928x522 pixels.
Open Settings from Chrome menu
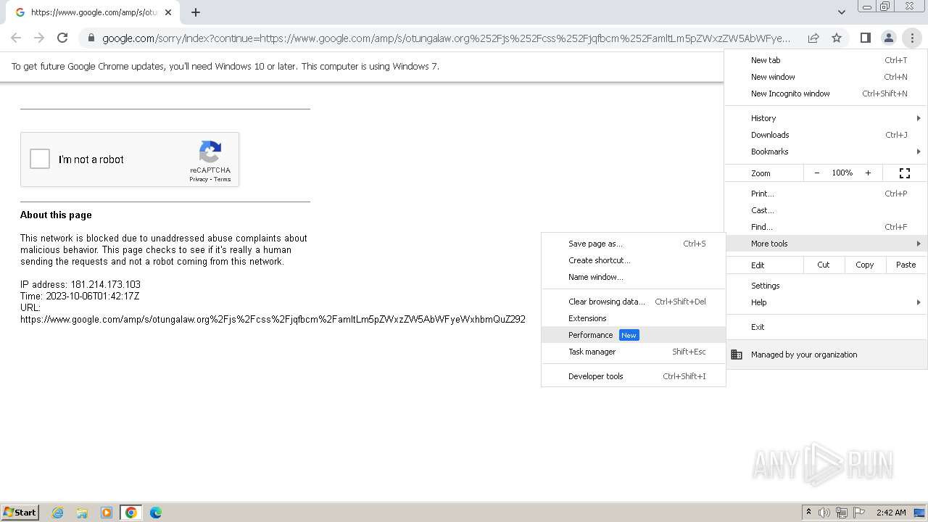[826, 286]
